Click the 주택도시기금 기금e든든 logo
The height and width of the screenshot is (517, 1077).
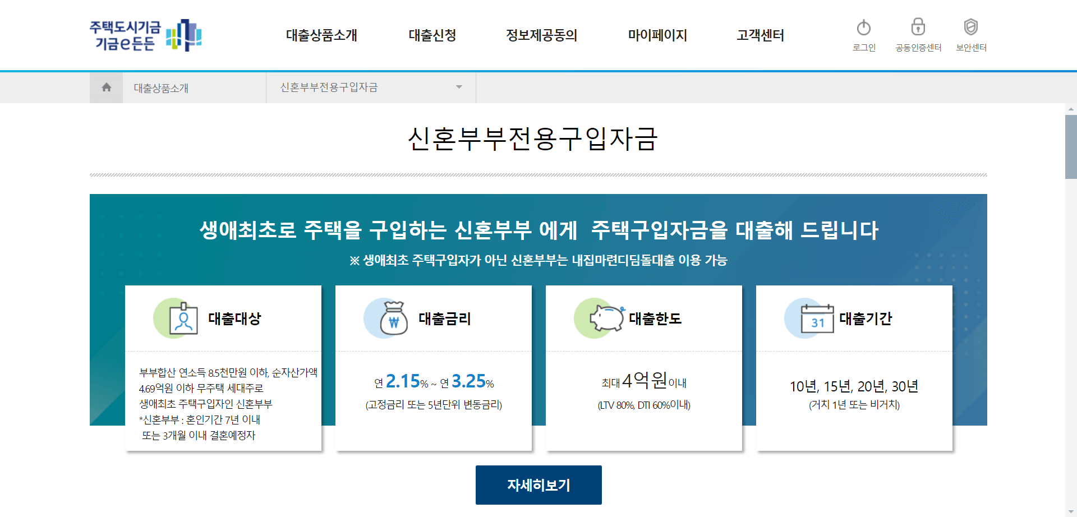[145, 35]
